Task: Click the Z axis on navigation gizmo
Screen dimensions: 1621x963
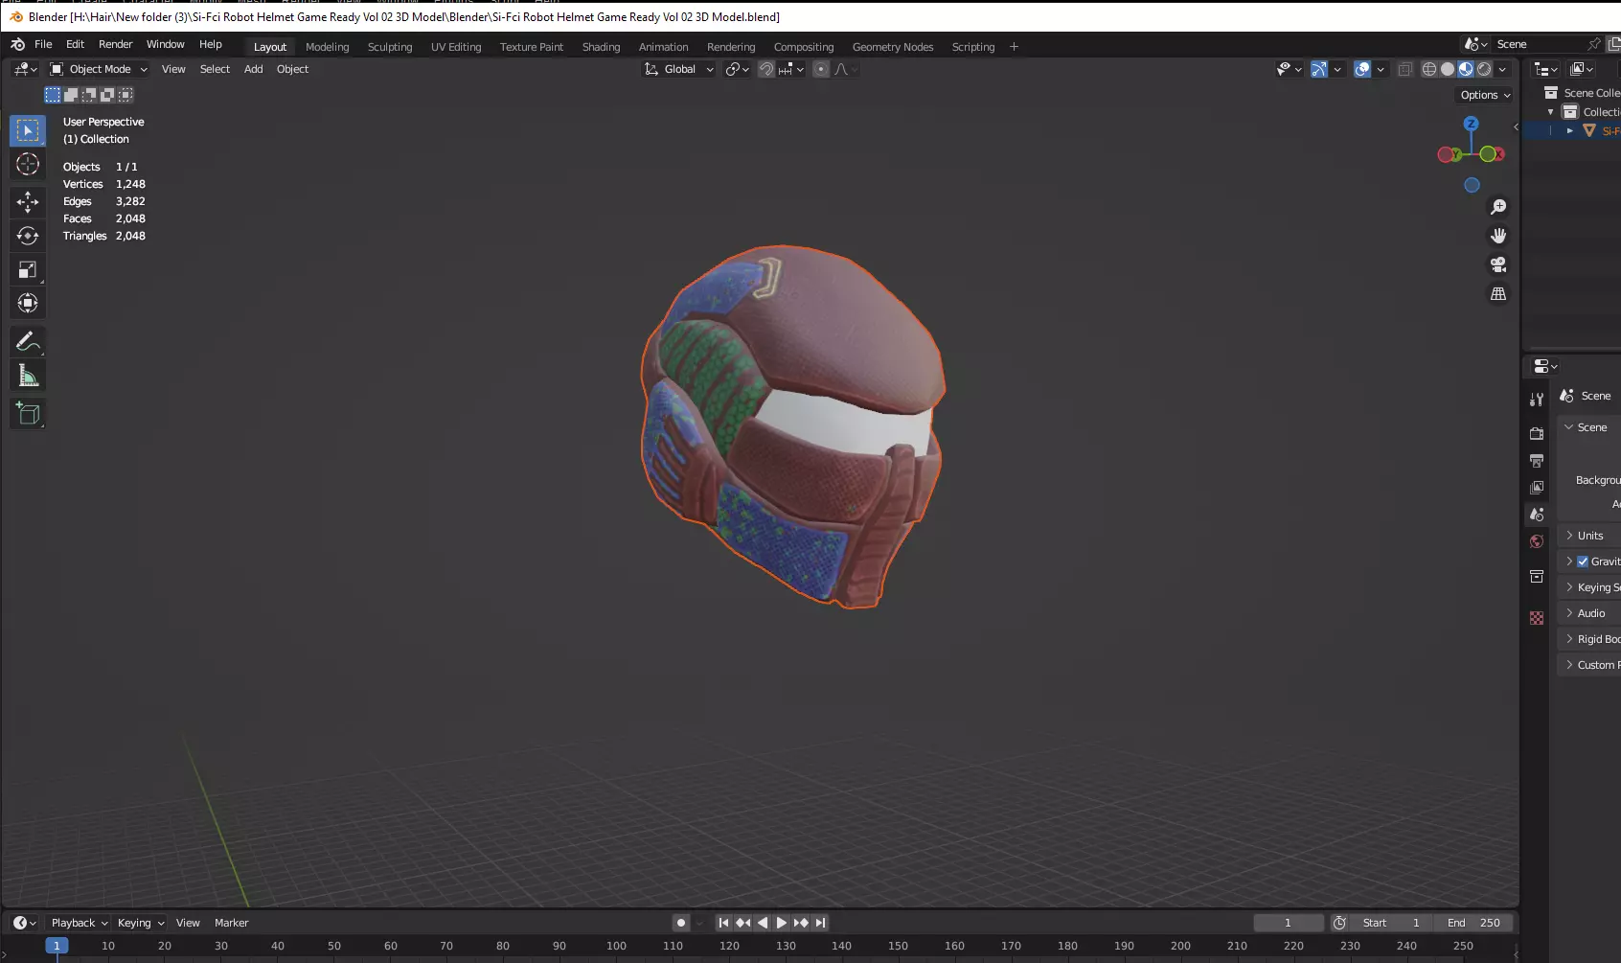Action: 1472,124
